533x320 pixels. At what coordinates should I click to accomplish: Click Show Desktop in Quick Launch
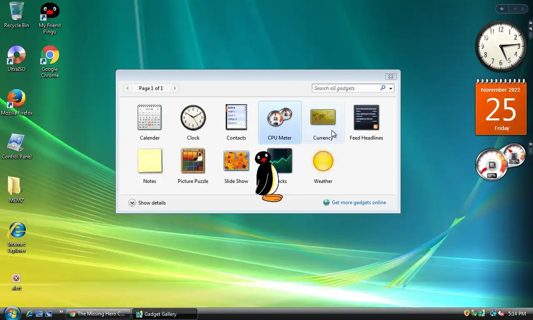pyautogui.click(x=39, y=314)
